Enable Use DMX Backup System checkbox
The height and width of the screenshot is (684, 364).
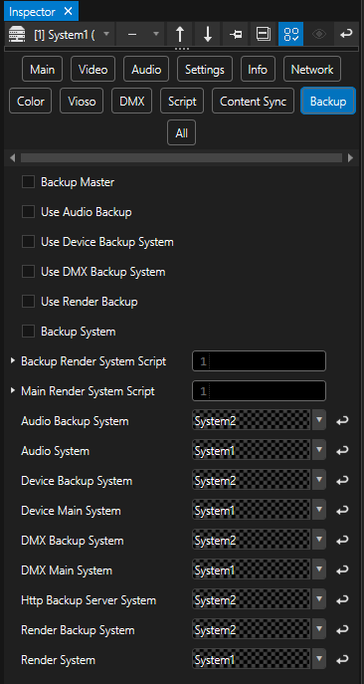click(x=28, y=272)
